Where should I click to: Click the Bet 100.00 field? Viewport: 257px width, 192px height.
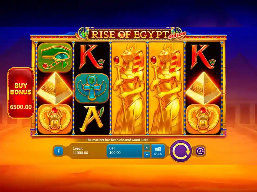[x=124, y=151]
